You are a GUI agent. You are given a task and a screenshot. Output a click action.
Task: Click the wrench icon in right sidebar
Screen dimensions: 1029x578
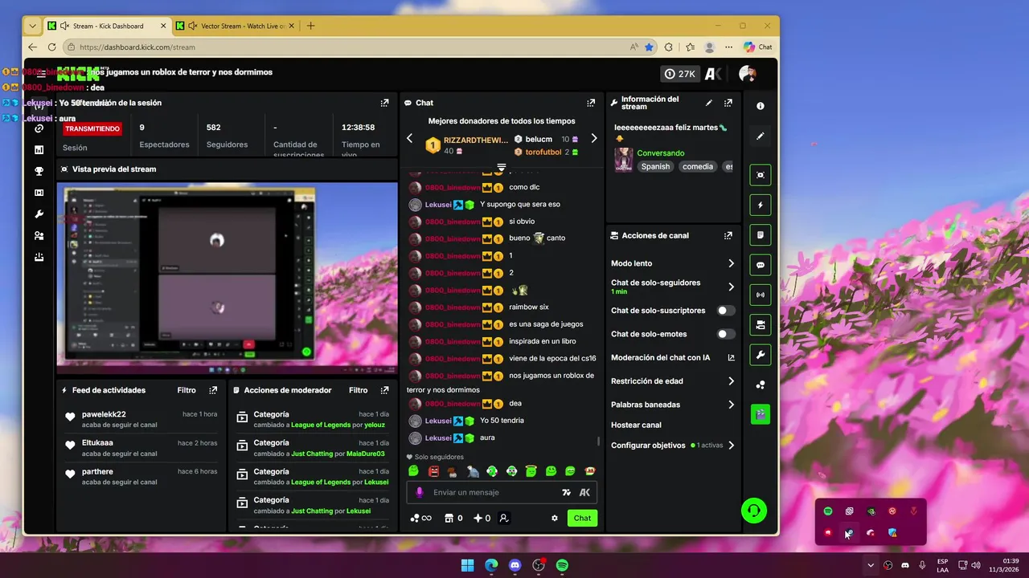[x=760, y=355]
